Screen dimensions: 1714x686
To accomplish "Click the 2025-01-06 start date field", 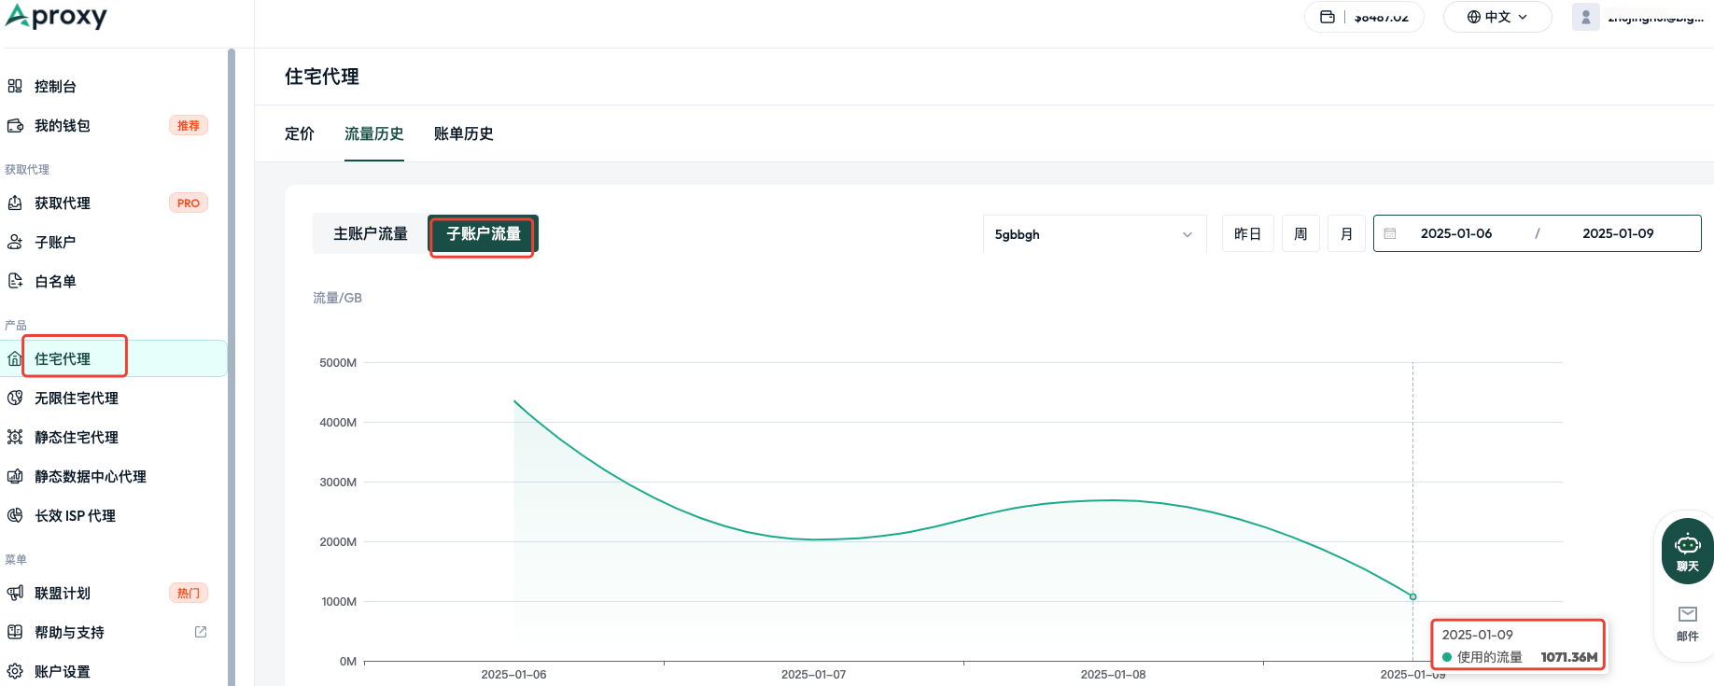I will coord(1456,233).
